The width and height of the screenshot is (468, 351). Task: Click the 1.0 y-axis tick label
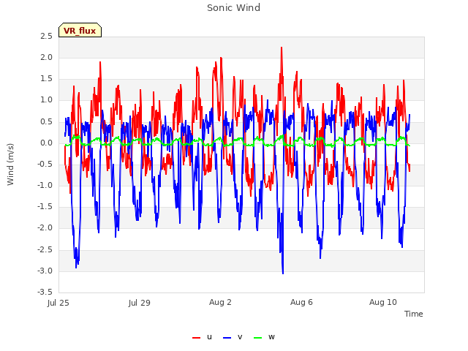[x=46, y=100]
